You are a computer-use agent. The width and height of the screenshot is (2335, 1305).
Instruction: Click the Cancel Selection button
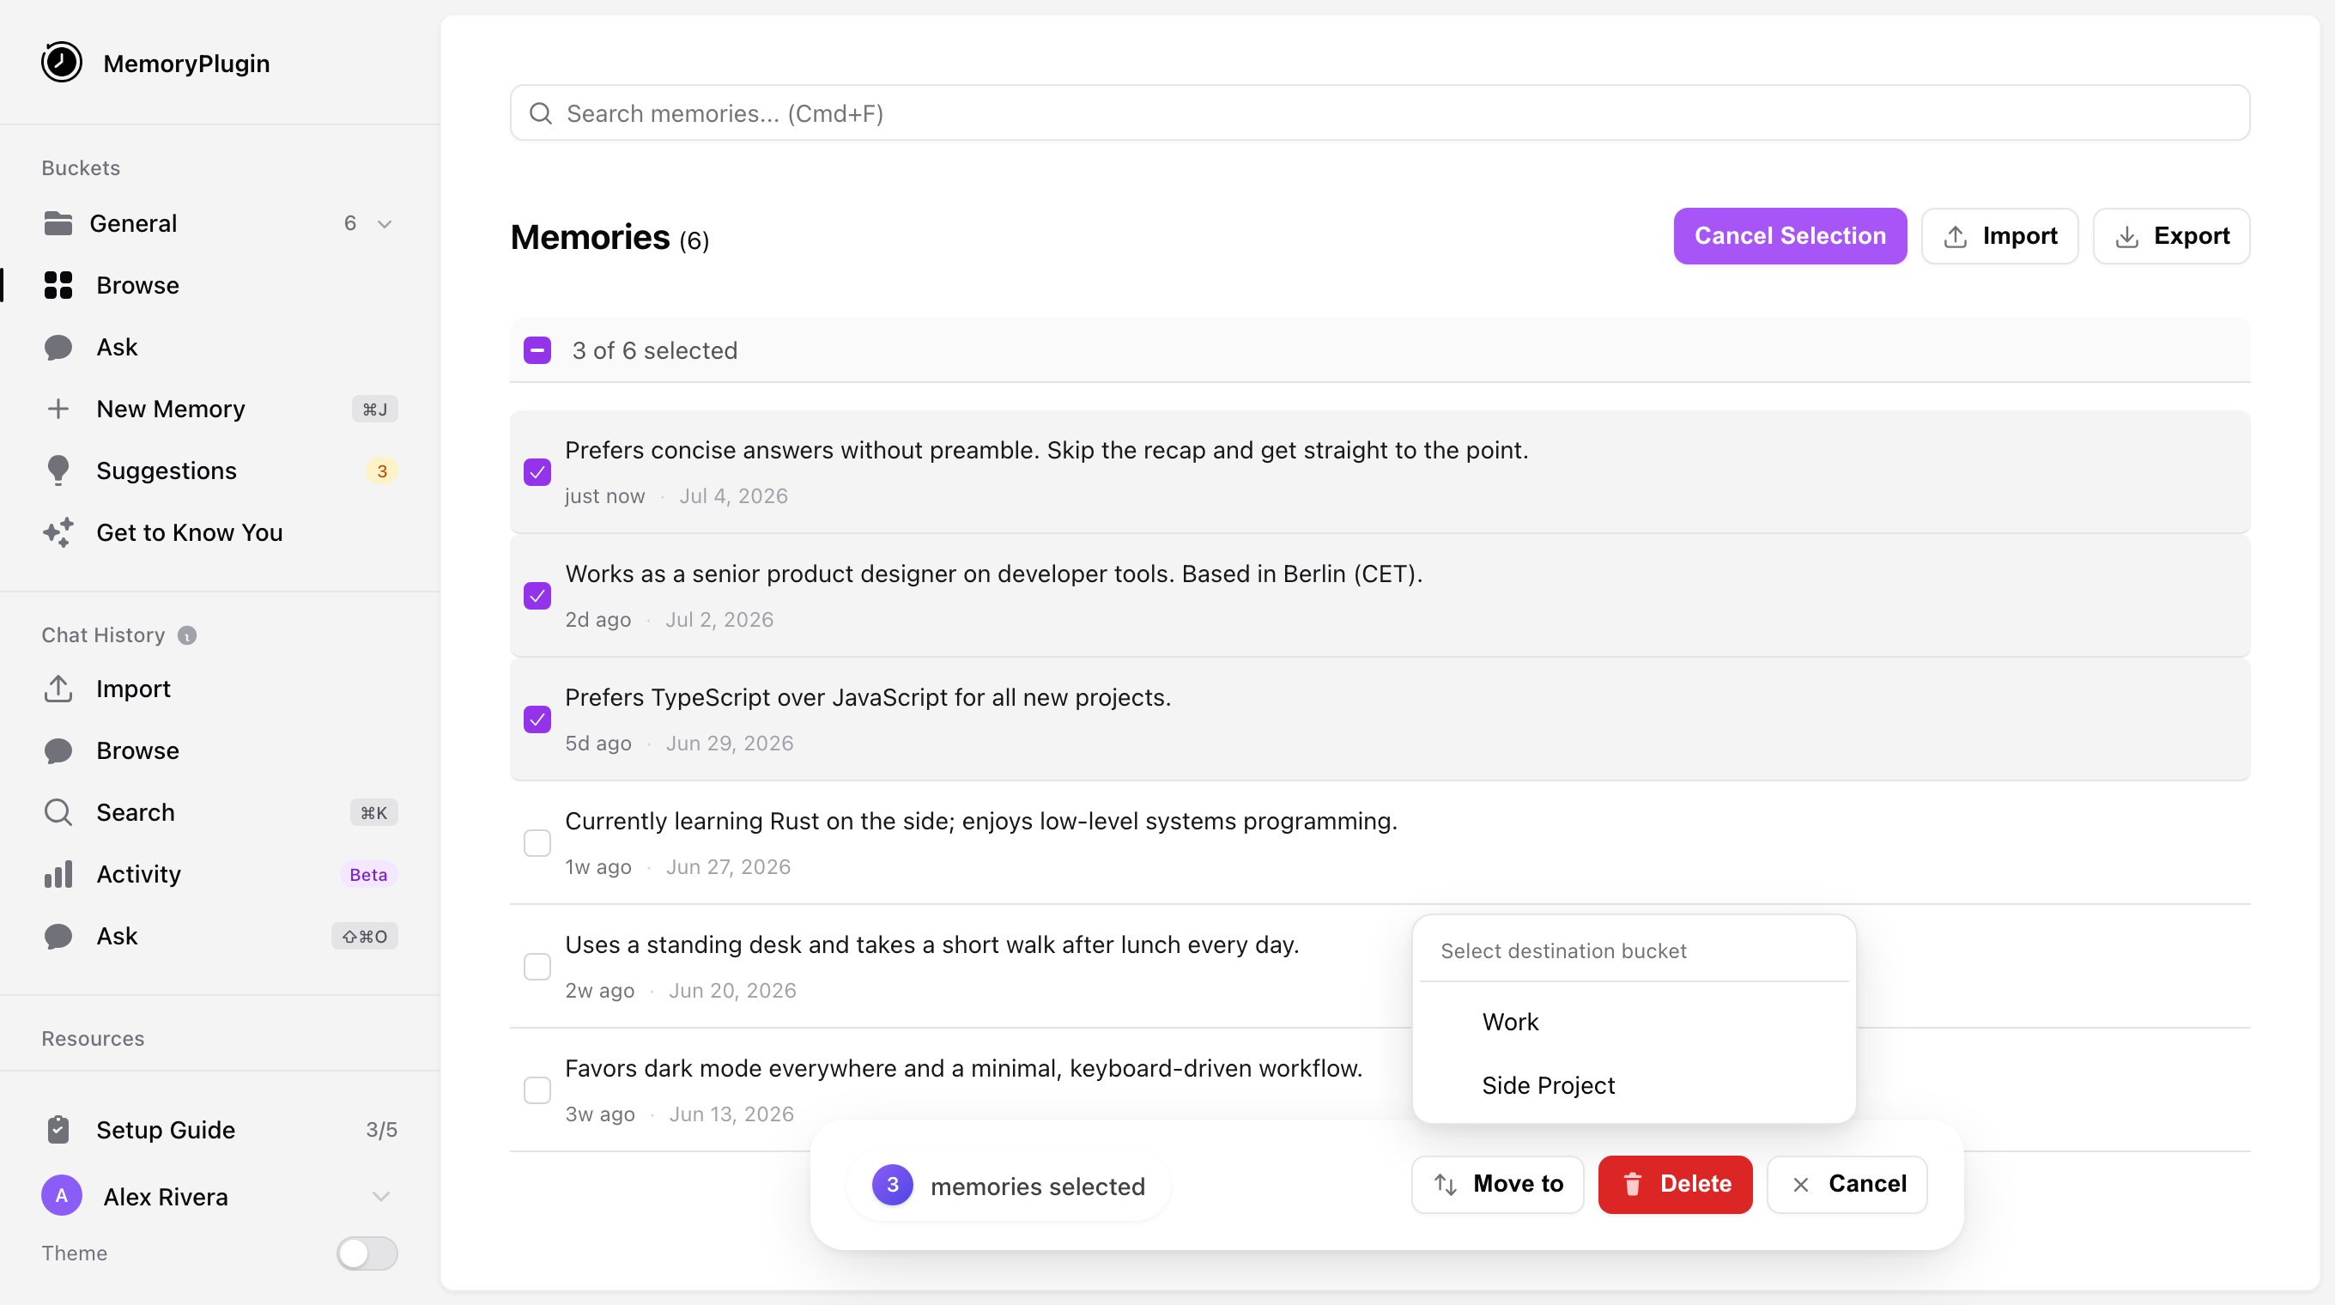(x=1789, y=237)
